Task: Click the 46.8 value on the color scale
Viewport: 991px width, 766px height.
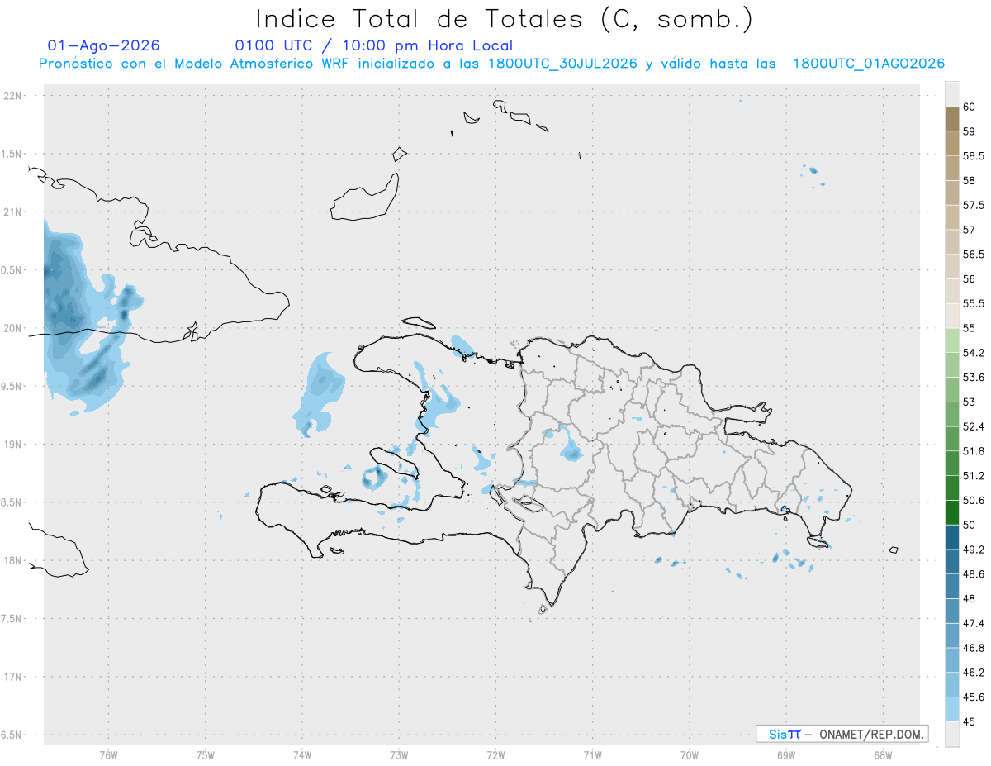Action: (x=974, y=648)
